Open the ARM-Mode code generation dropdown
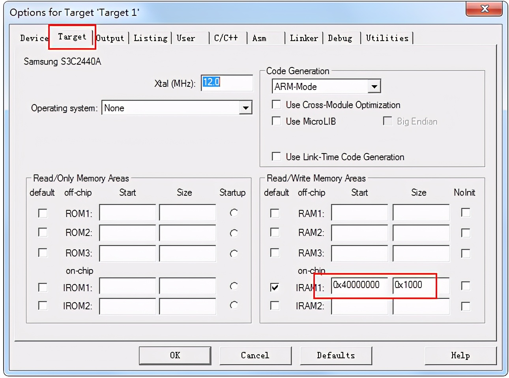The width and height of the screenshot is (509, 378). (x=374, y=86)
